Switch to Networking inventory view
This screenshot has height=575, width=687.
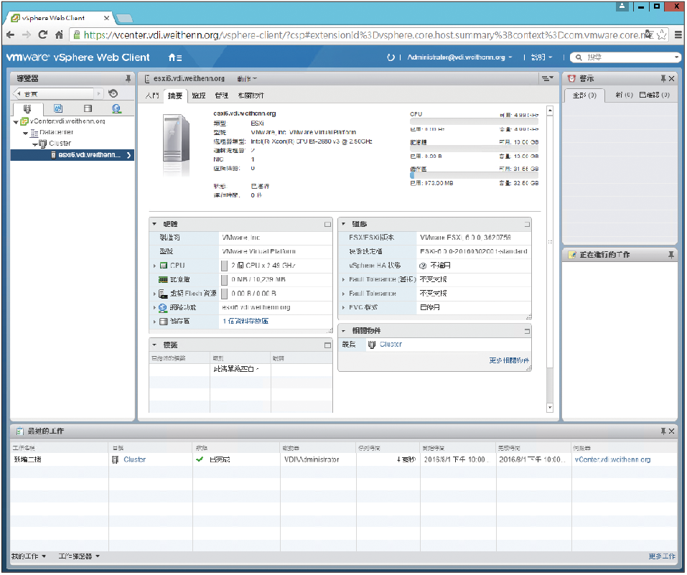116,108
